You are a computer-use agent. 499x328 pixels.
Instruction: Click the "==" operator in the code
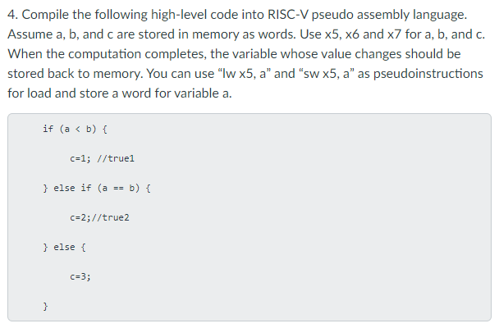118,188
